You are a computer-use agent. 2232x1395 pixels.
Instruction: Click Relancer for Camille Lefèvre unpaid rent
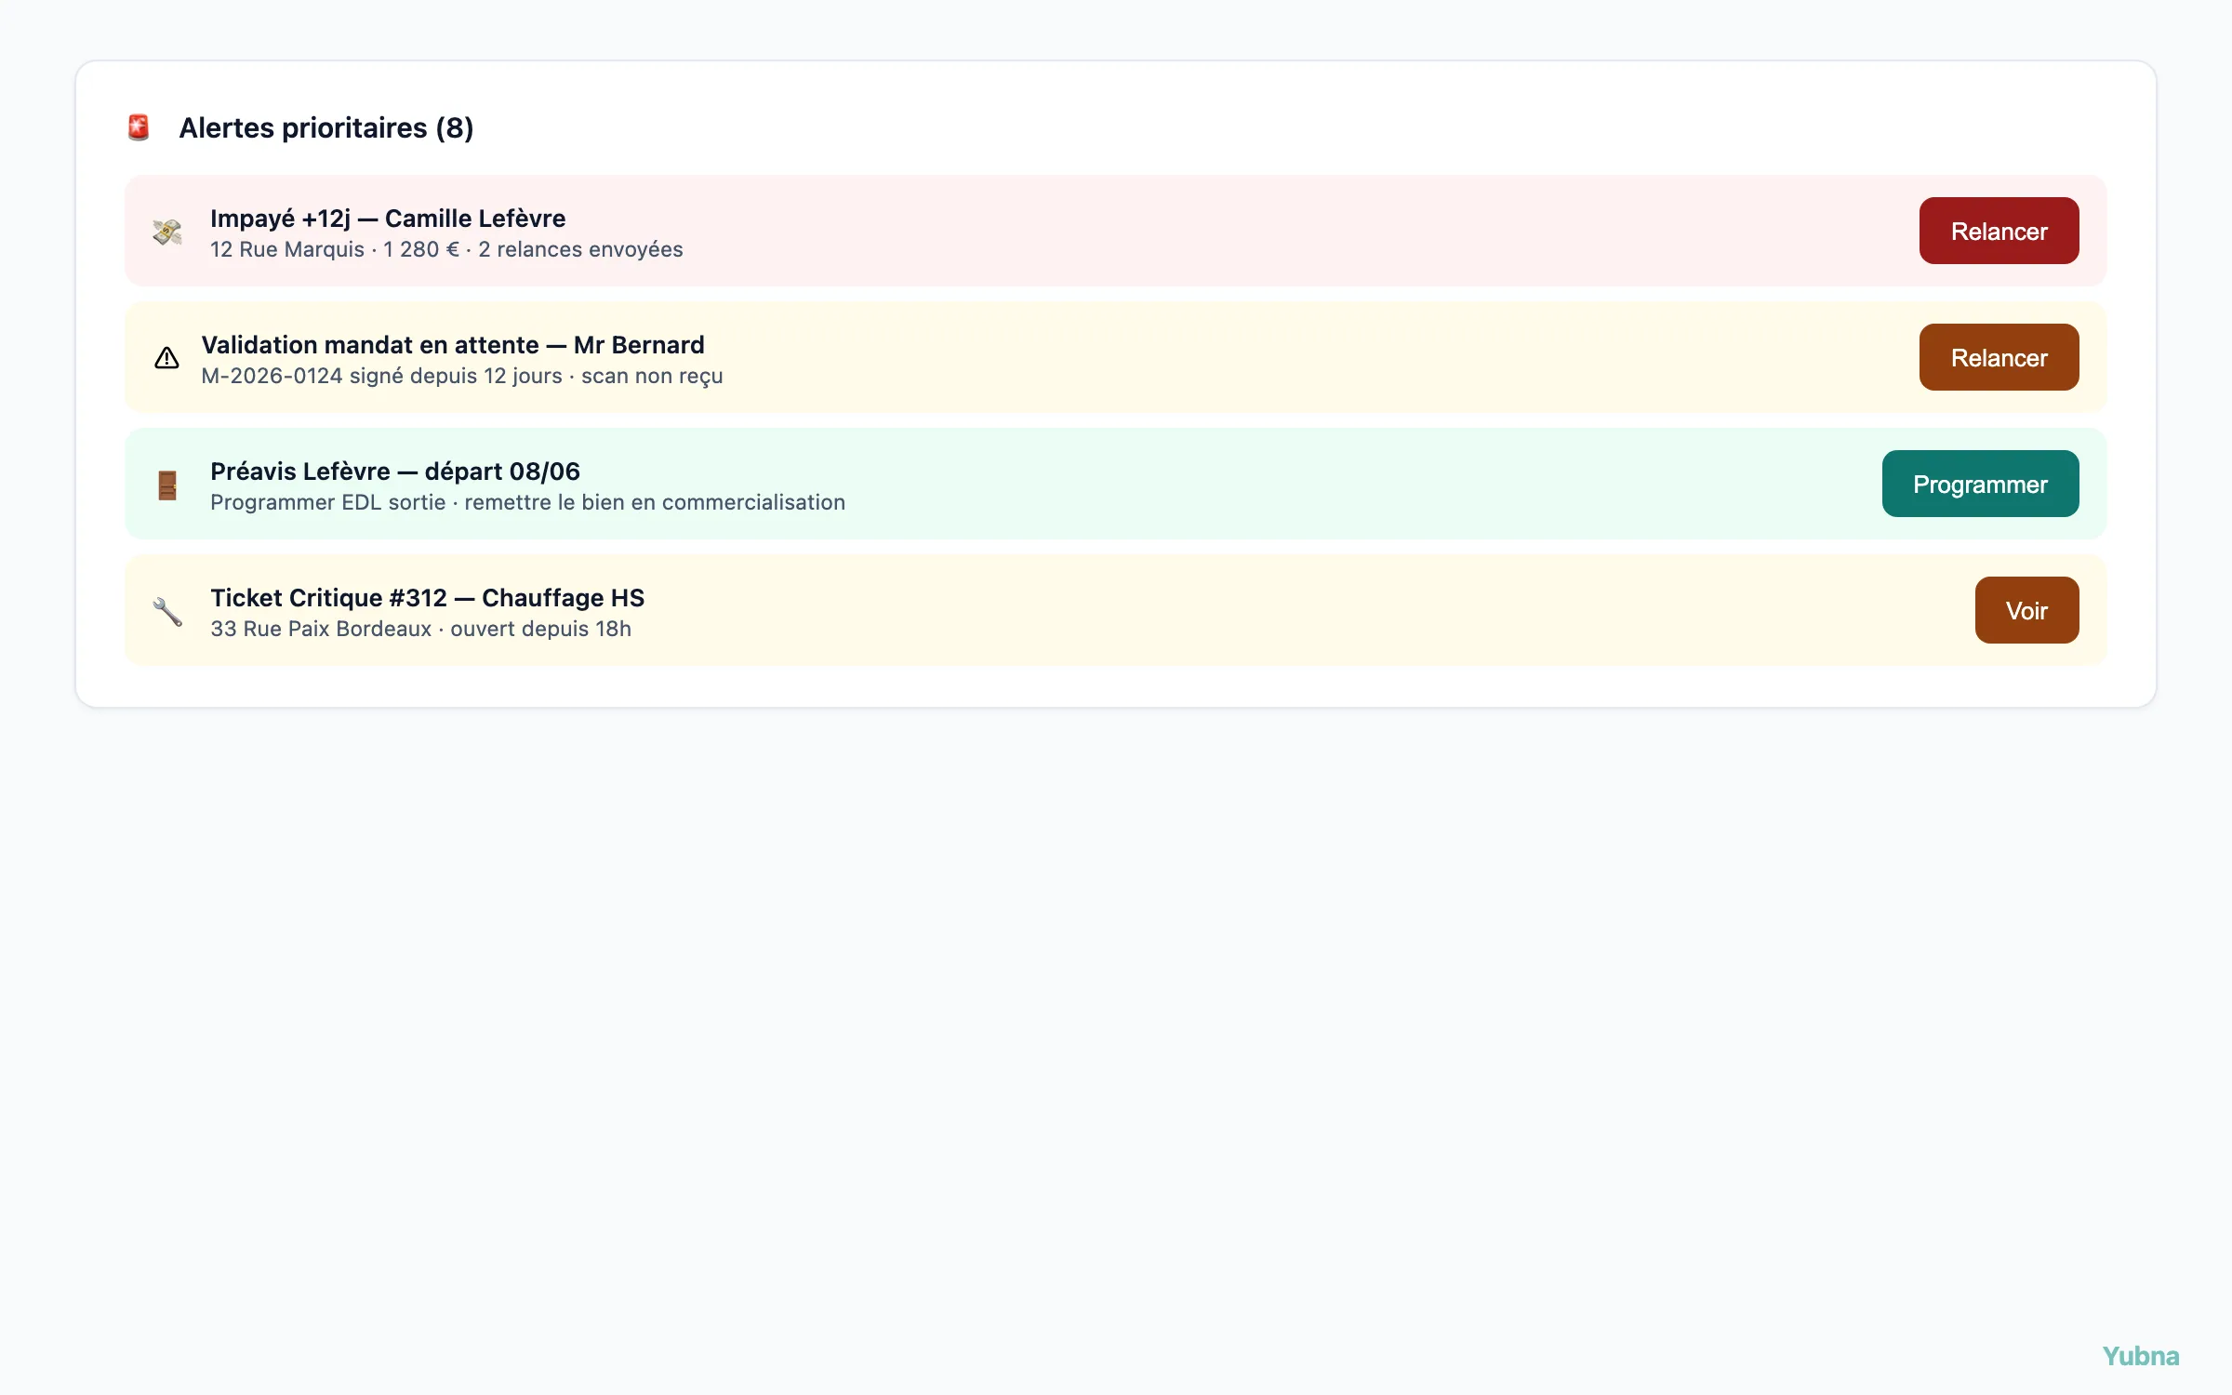(x=1999, y=231)
